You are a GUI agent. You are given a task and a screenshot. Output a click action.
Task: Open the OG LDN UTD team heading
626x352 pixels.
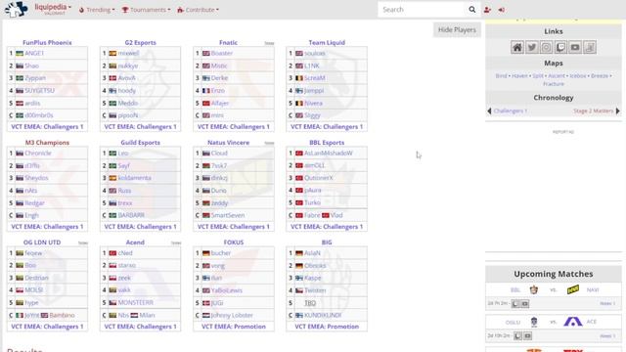pos(42,242)
